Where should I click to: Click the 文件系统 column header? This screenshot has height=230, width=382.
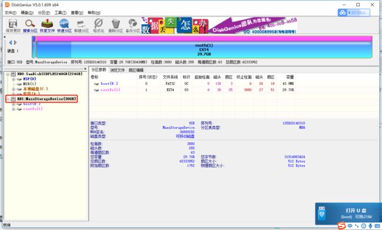click(170, 77)
